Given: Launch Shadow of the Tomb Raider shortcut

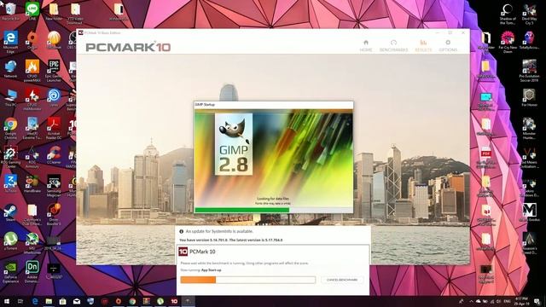Looking at the screenshot, I should [508, 14].
